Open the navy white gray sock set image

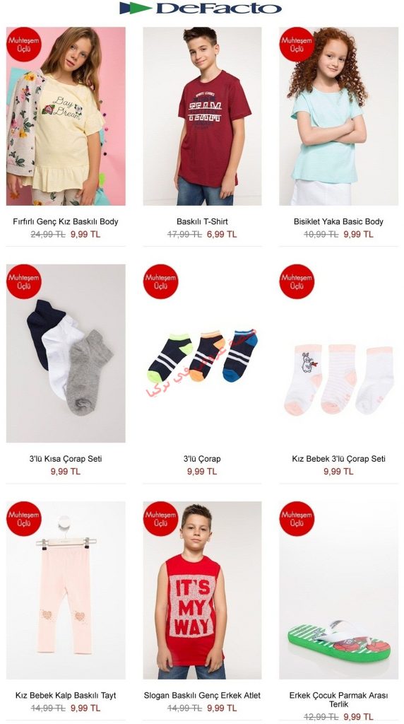point(66,354)
